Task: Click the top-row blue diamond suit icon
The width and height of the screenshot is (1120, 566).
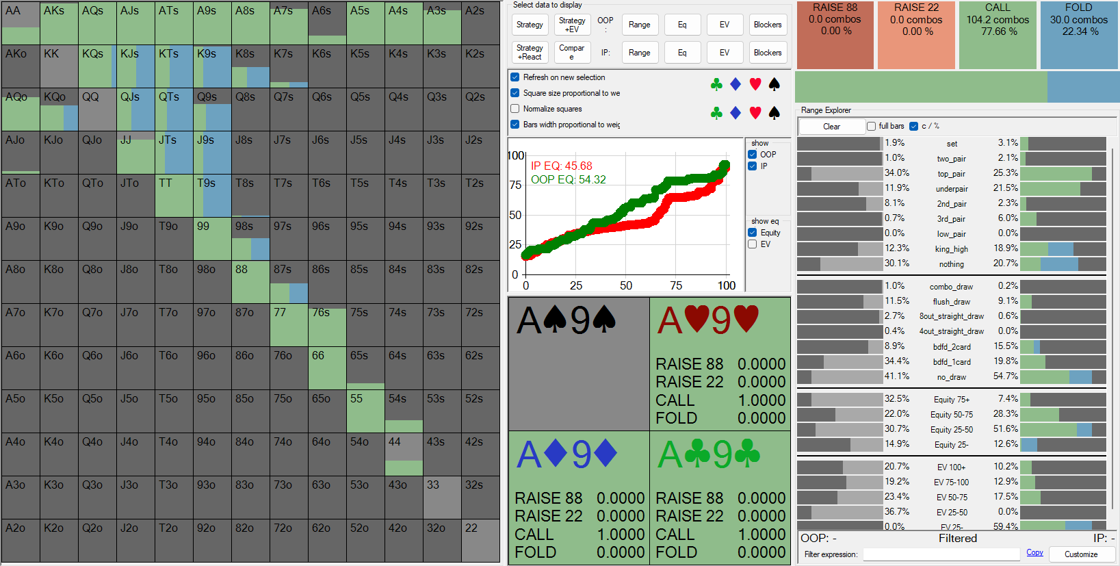Action: coord(735,84)
